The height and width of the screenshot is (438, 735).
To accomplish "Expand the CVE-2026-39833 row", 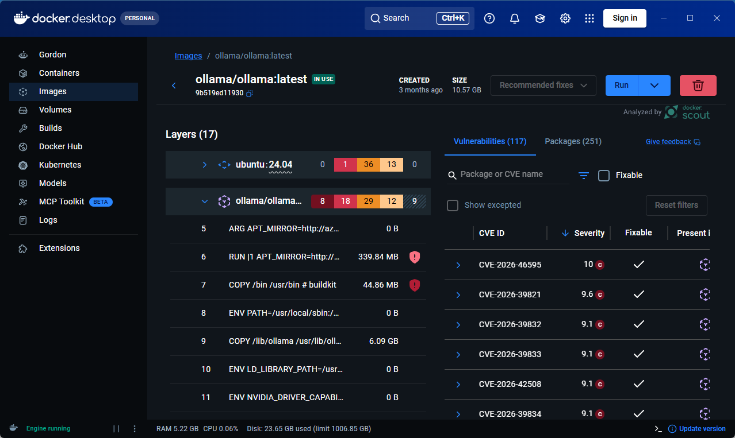I will click(458, 355).
